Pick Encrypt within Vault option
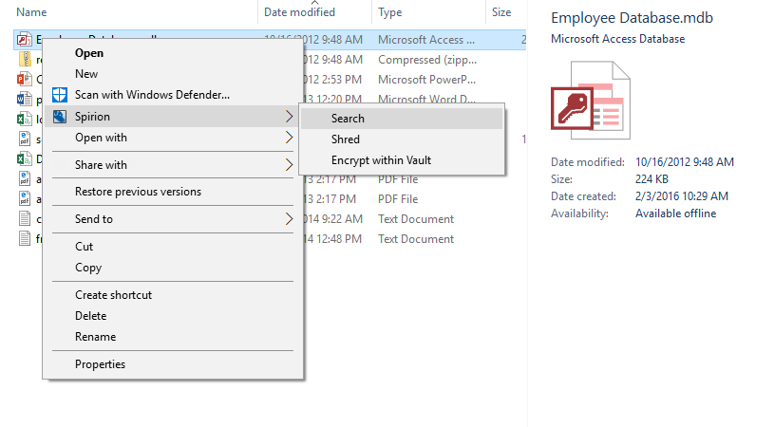Screen dimensions: 774x427 [381, 160]
